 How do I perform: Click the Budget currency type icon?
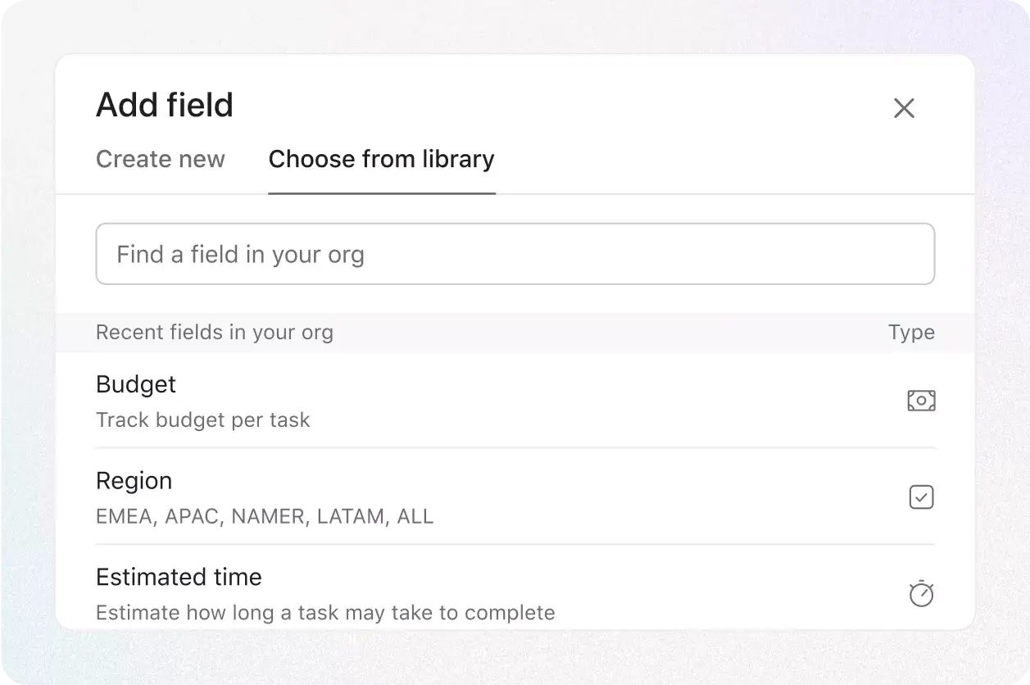[x=921, y=401]
